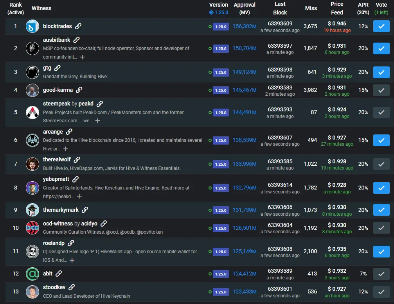394x304 pixels.
Task: Open gtg approval 149,124M
Action: tap(245, 72)
